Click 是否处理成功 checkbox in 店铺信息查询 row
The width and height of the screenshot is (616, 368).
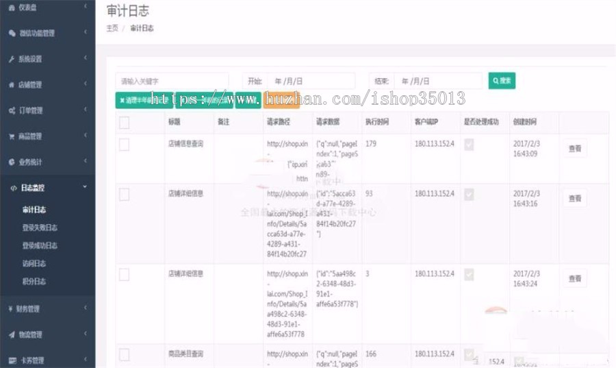[x=469, y=145]
